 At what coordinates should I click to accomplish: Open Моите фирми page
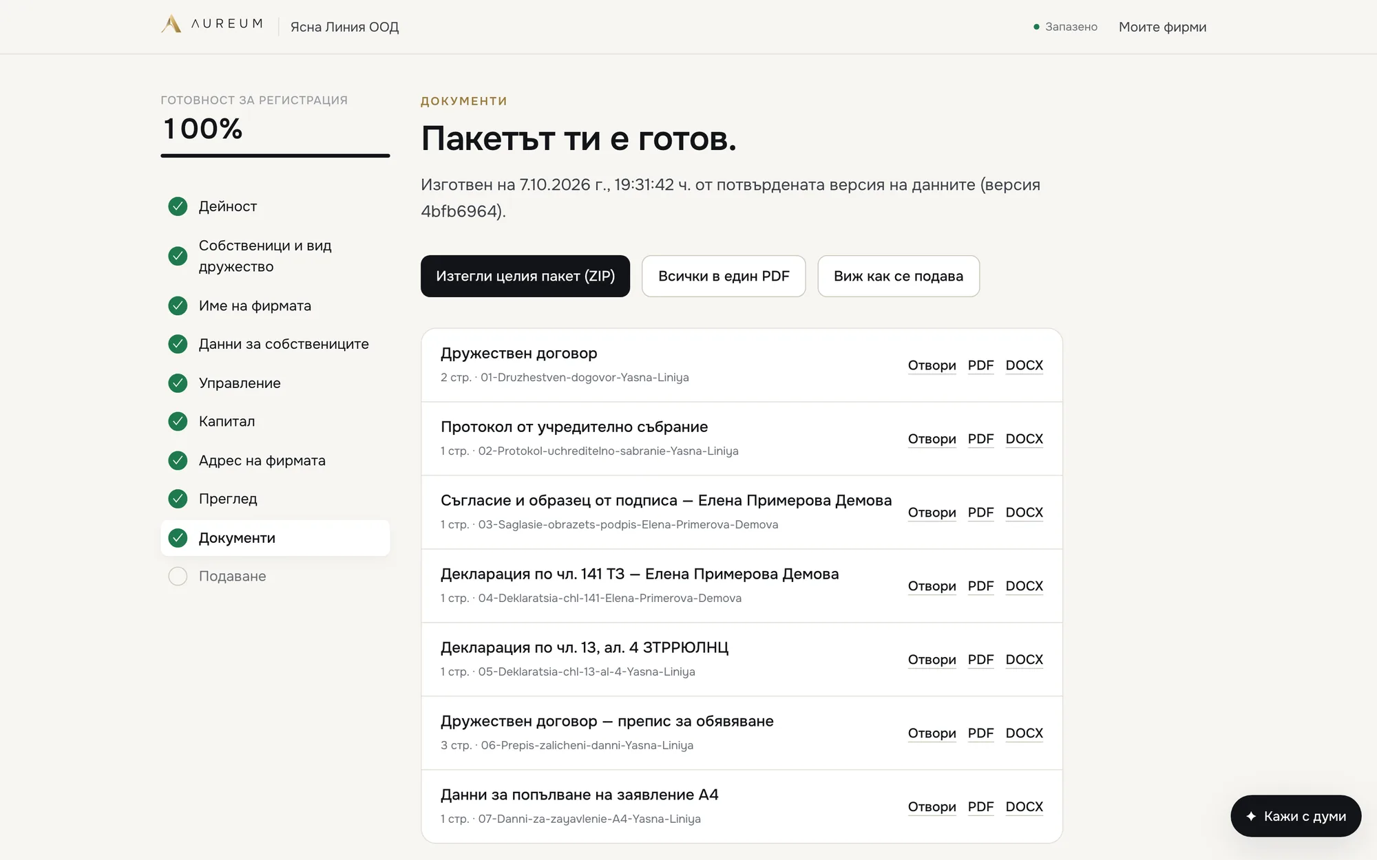[1162, 27]
